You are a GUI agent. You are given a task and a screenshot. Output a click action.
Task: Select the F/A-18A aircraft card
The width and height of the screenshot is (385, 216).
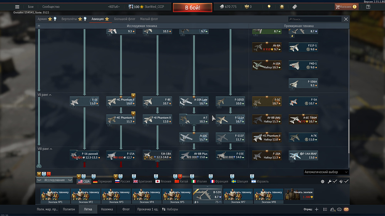pyautogui.click(x=157, y=155)
